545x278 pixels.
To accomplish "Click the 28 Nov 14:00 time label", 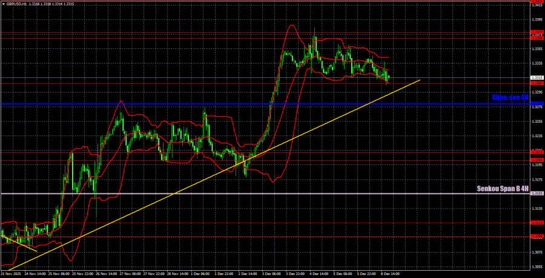I will click(x=177, y=274).
